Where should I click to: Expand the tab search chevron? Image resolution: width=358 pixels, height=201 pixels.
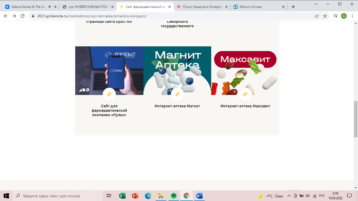tap(316, 4)
